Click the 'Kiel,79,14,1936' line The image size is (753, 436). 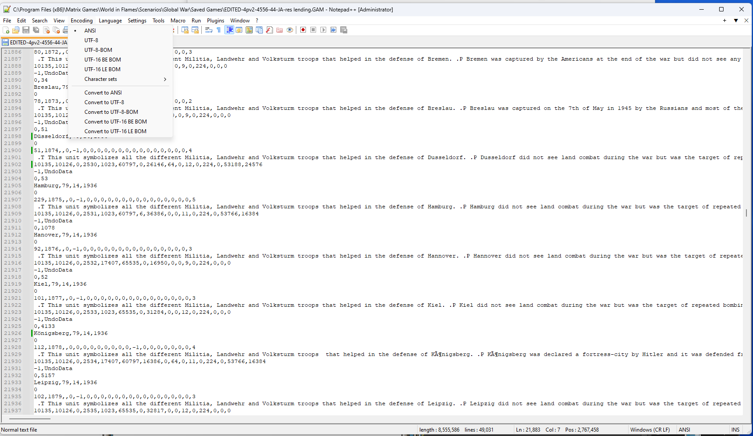click(x=60, y=284)
